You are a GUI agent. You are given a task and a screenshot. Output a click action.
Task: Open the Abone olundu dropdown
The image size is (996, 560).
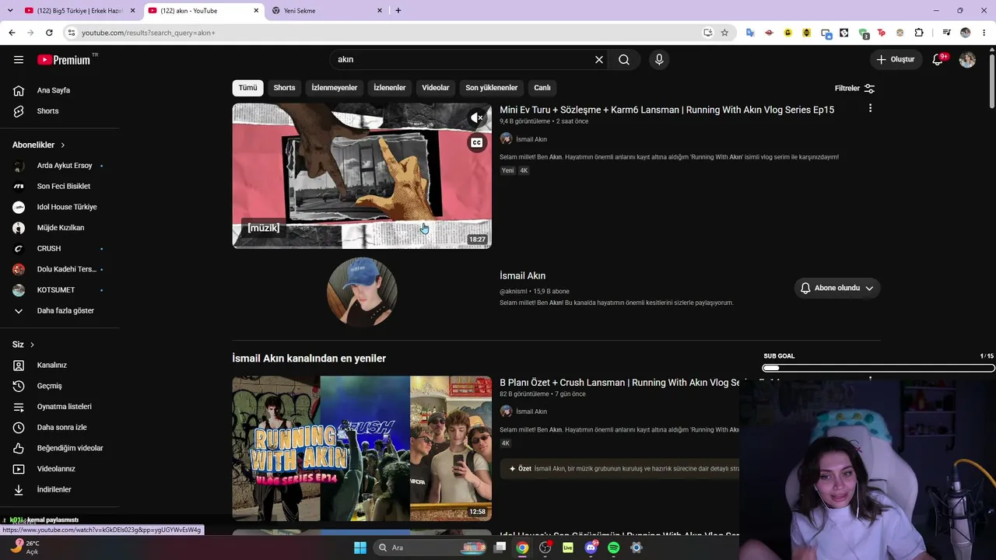pos(837,288)
